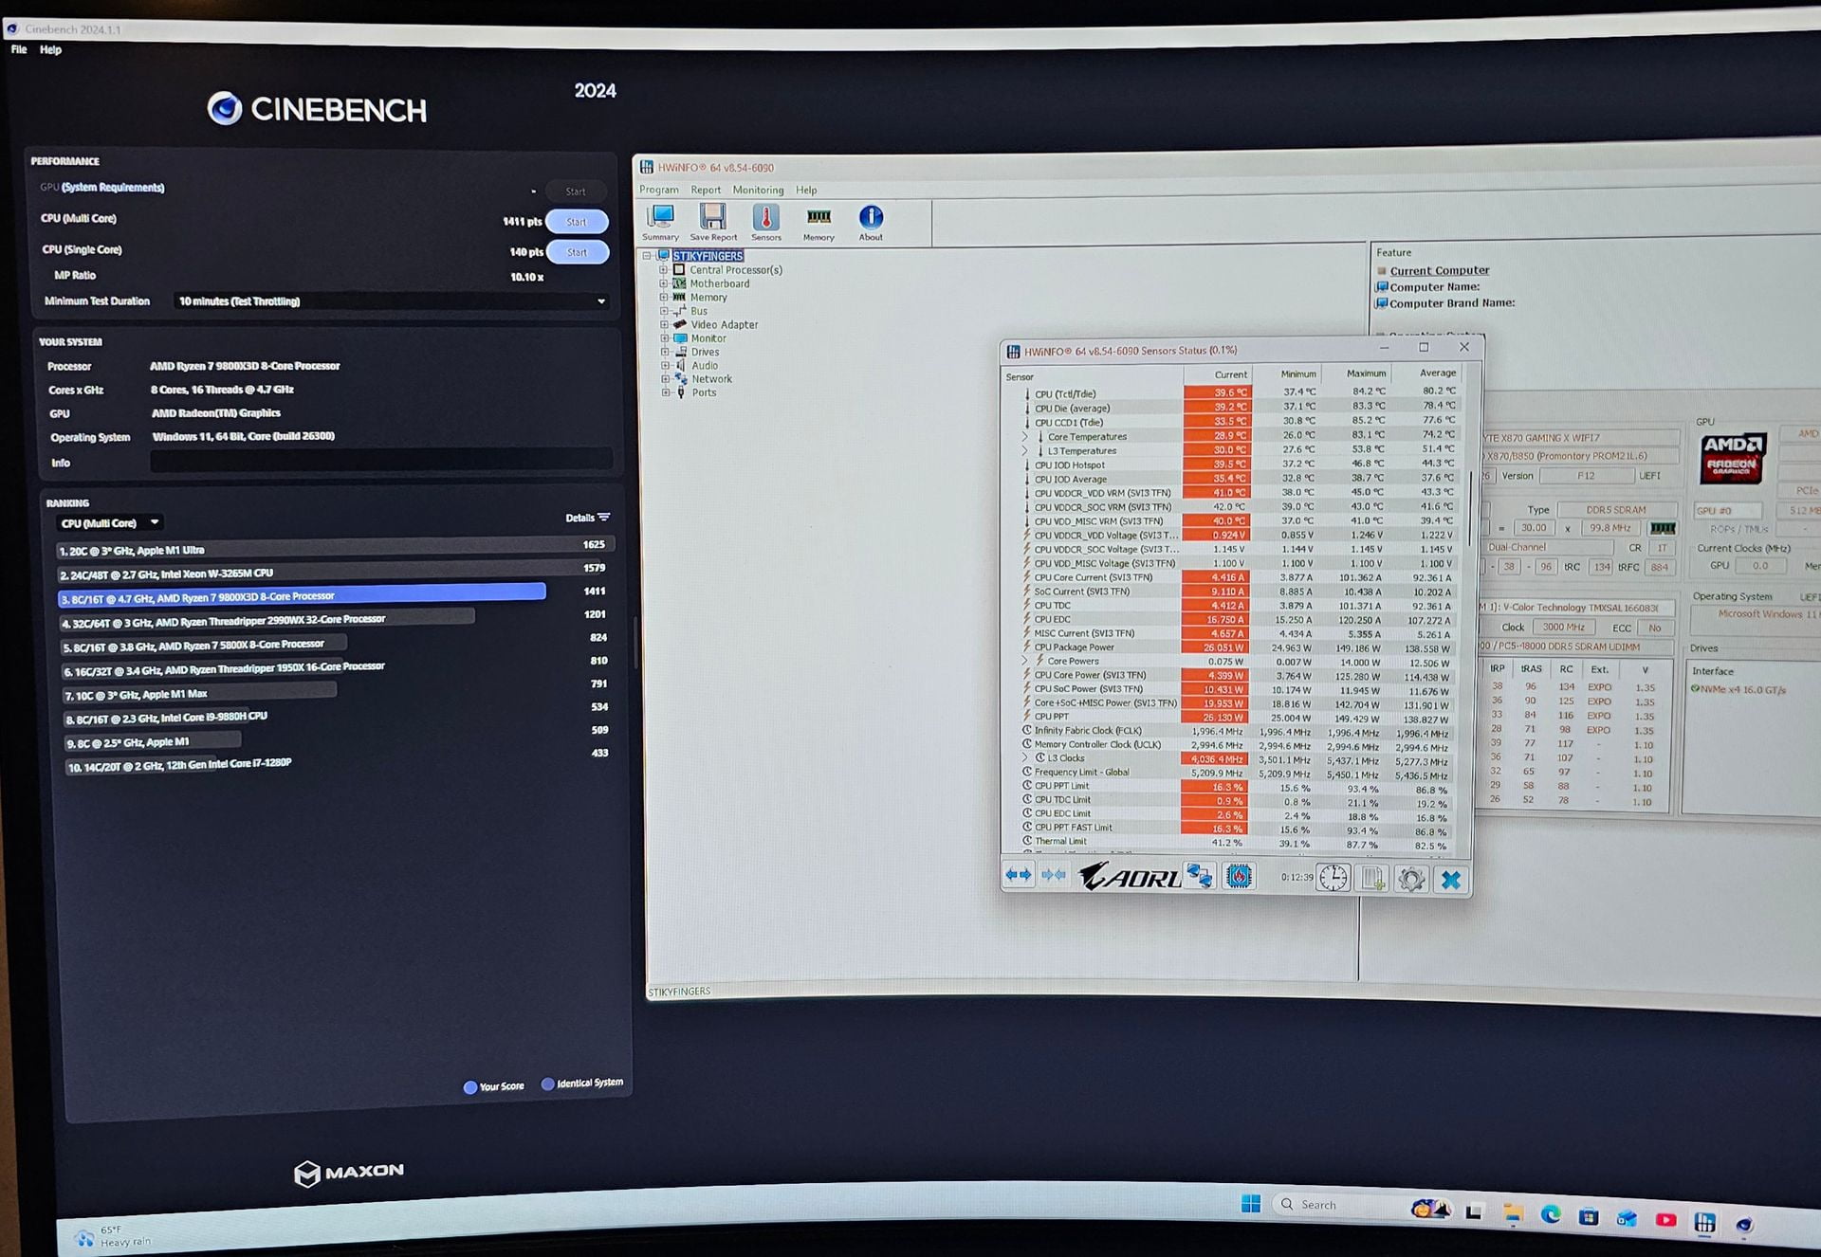Select the Apple M1 Ultra ranking row
This screenshot has width=1821, height=1257.
pos(336,549)
